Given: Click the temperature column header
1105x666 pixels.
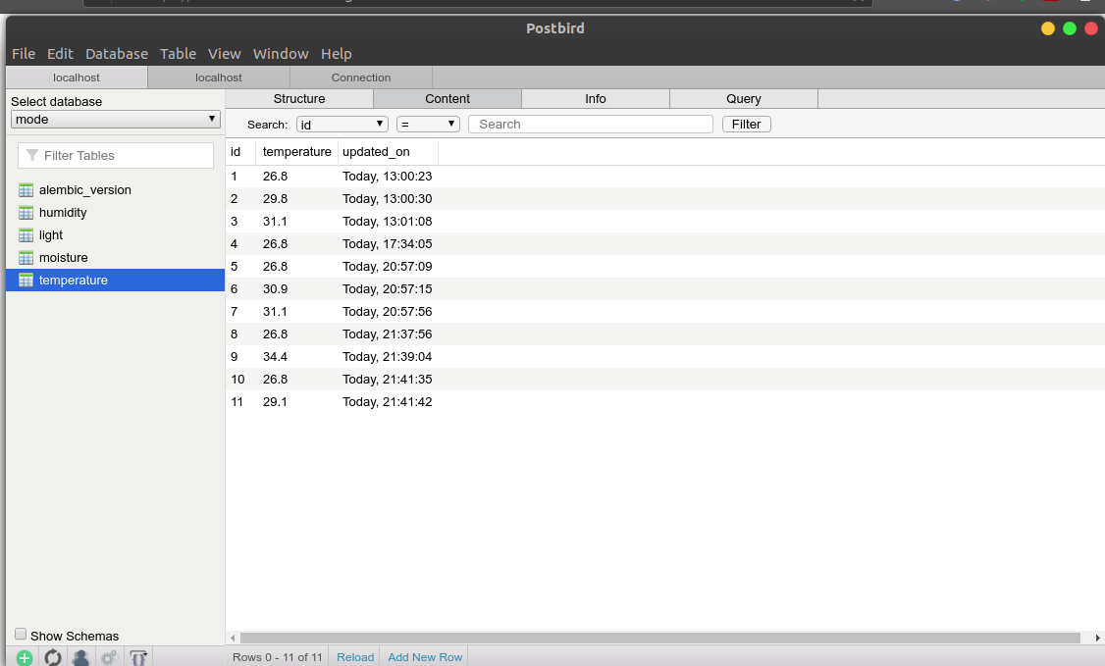Looking at the screenshot, I should point(296,152).
